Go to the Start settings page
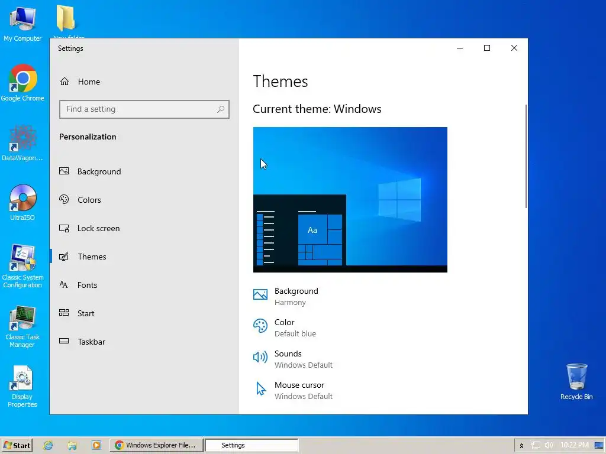 point(144,313)
